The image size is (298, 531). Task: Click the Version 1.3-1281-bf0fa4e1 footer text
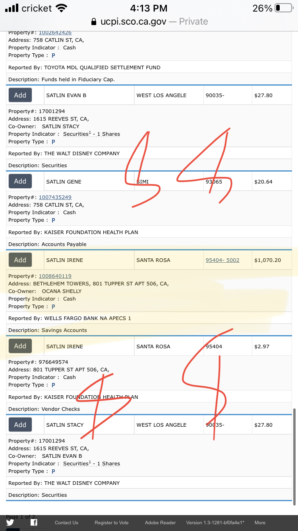pyautogui.click(x=215, y=523)
